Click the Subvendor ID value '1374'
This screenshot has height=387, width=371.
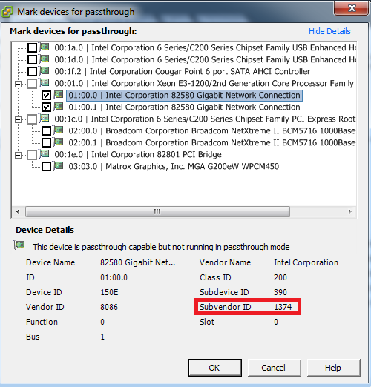pyautogui.click(x=283, y=307)
